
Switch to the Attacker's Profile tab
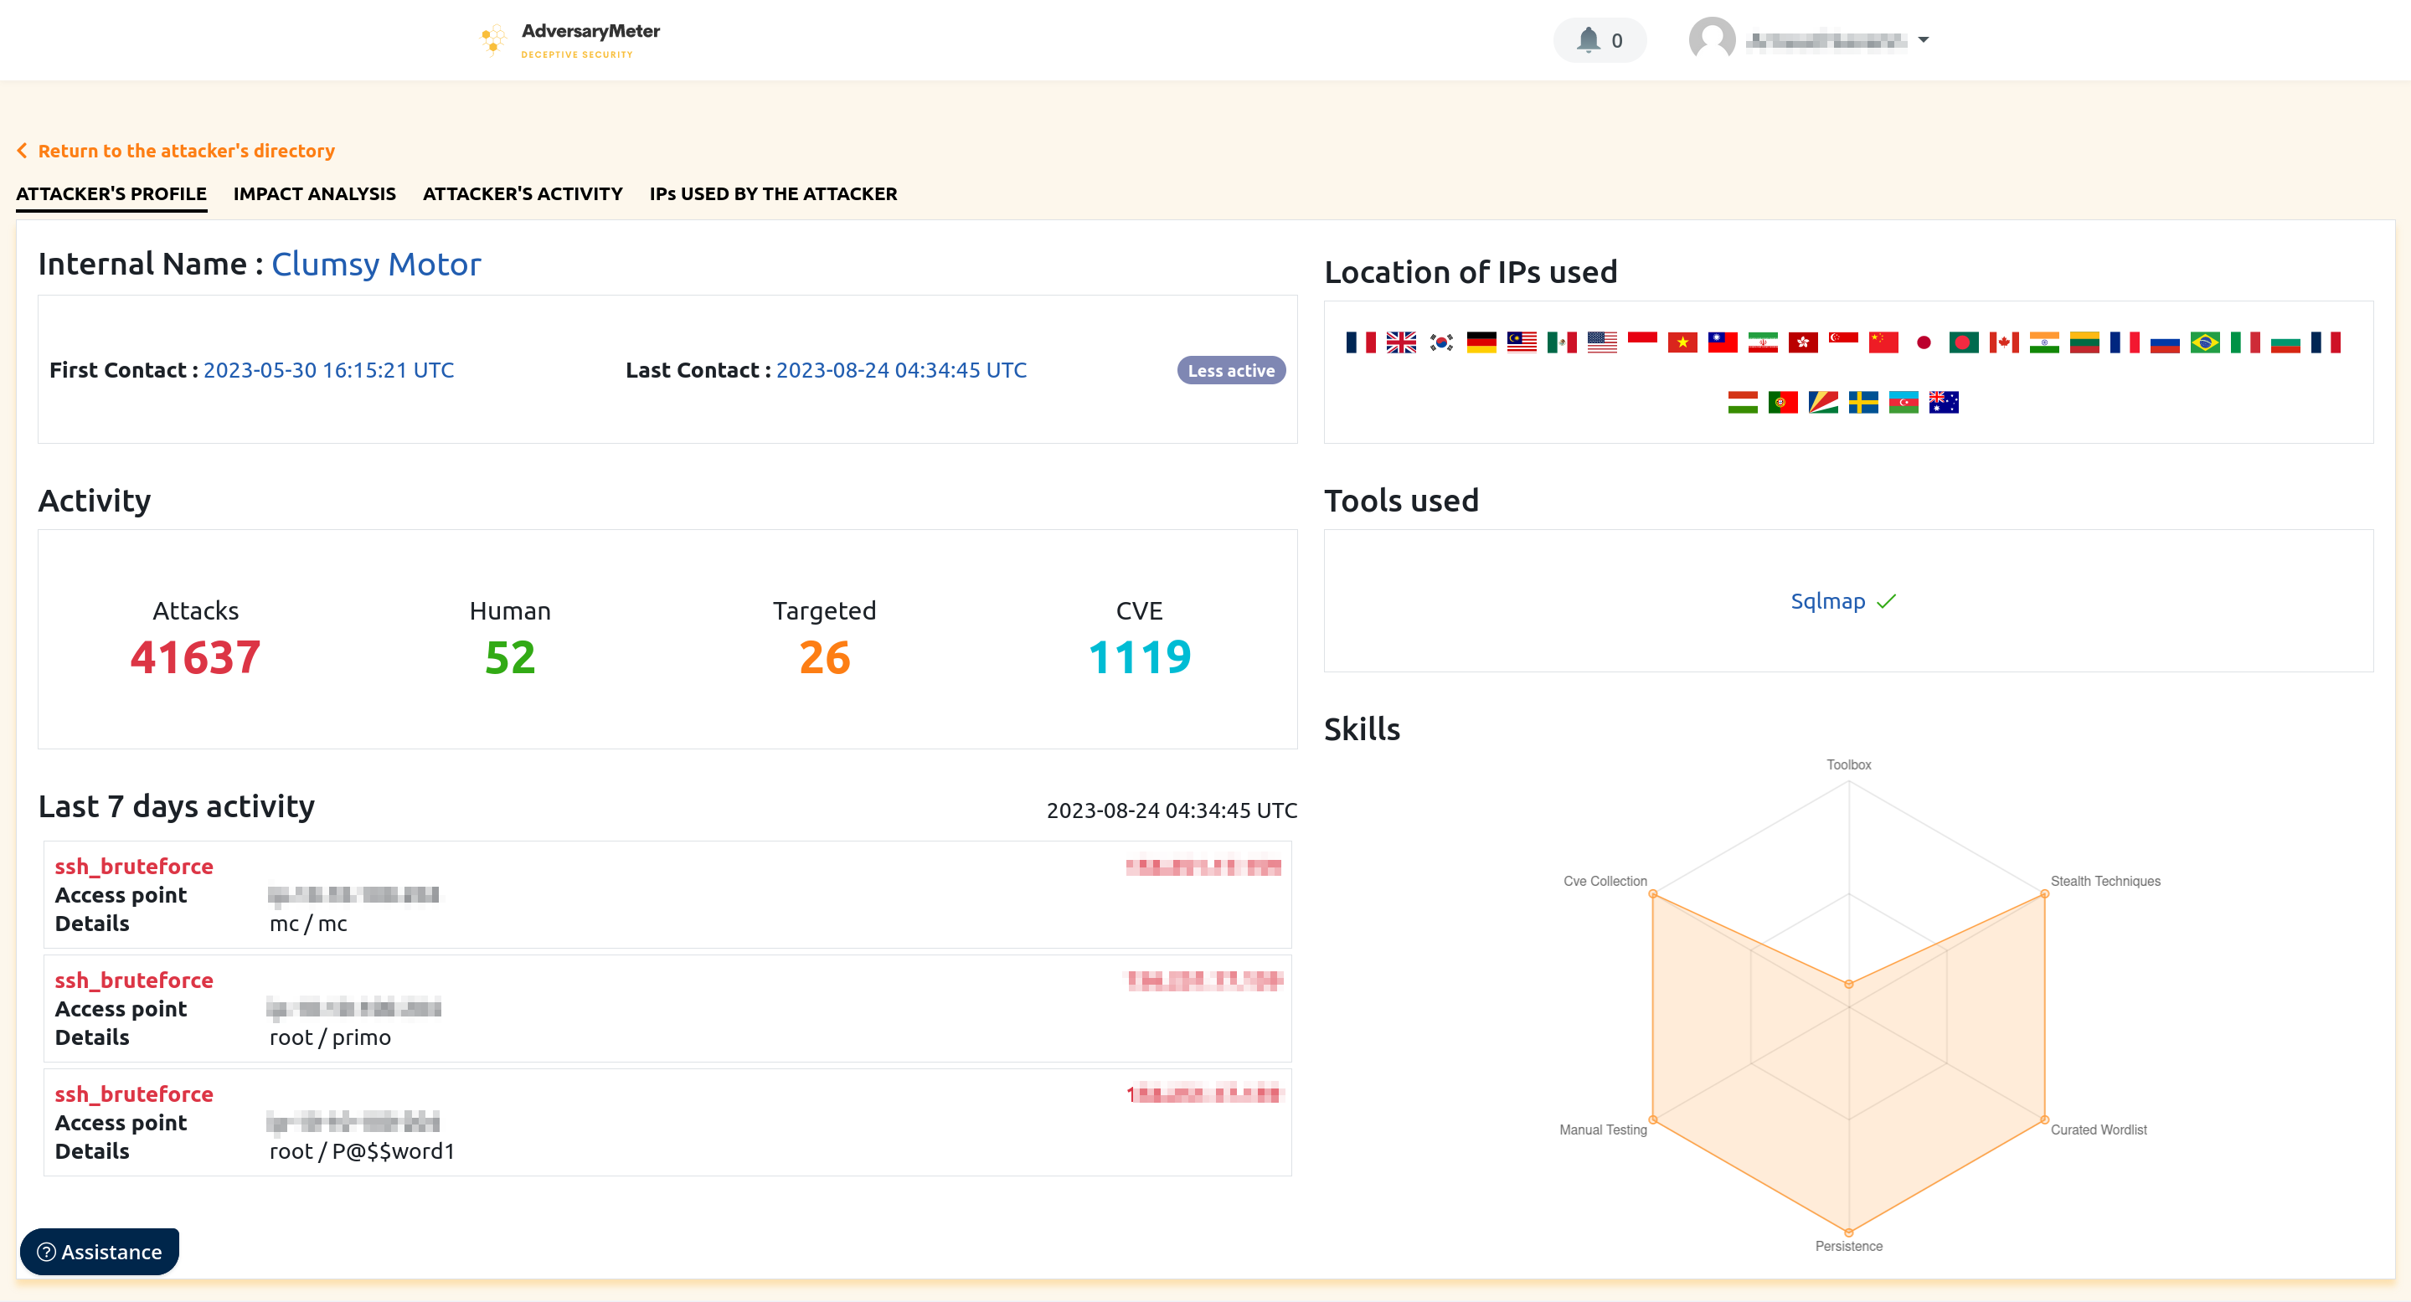[x=111, y=193]
